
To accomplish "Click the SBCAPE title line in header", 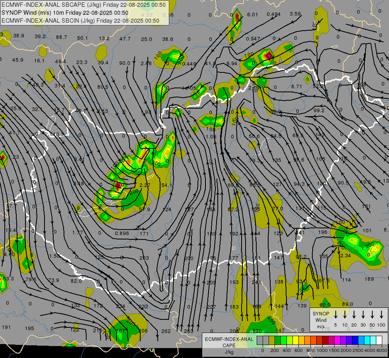I will click(83, 5).
